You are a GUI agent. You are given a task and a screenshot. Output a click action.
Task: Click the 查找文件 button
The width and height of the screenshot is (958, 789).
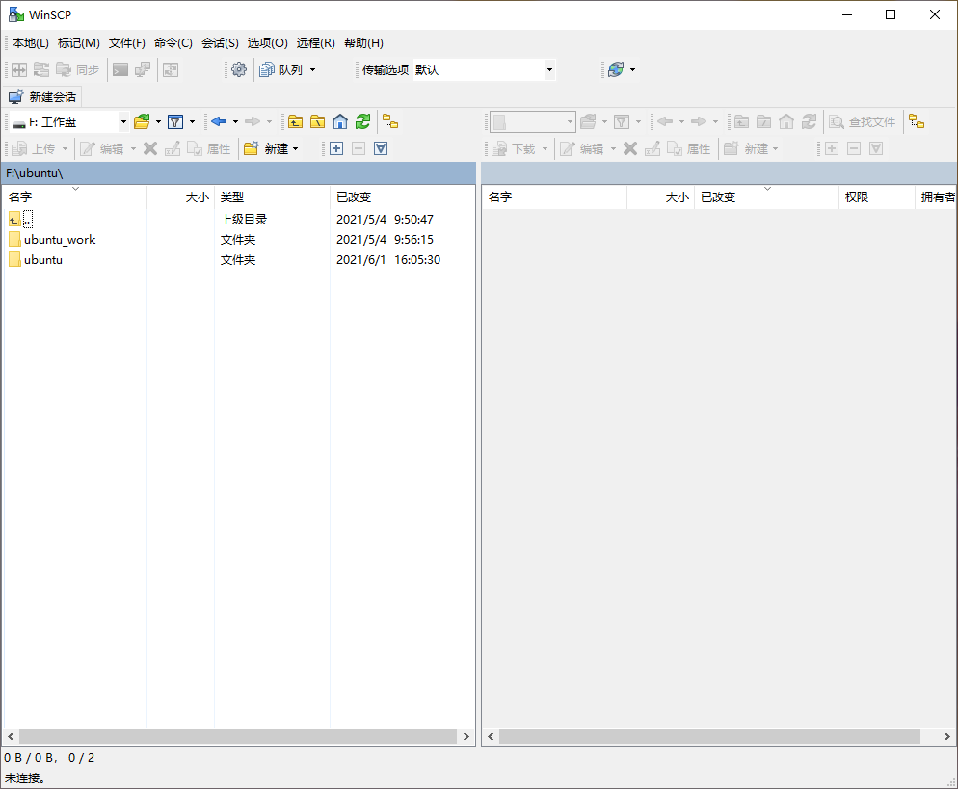pos(862,121)
